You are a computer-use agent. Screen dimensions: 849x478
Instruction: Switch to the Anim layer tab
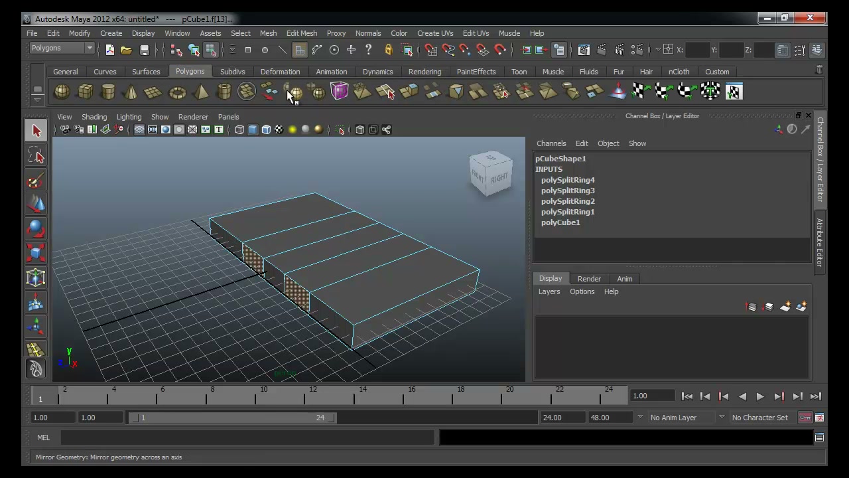[x=625, y=279]
